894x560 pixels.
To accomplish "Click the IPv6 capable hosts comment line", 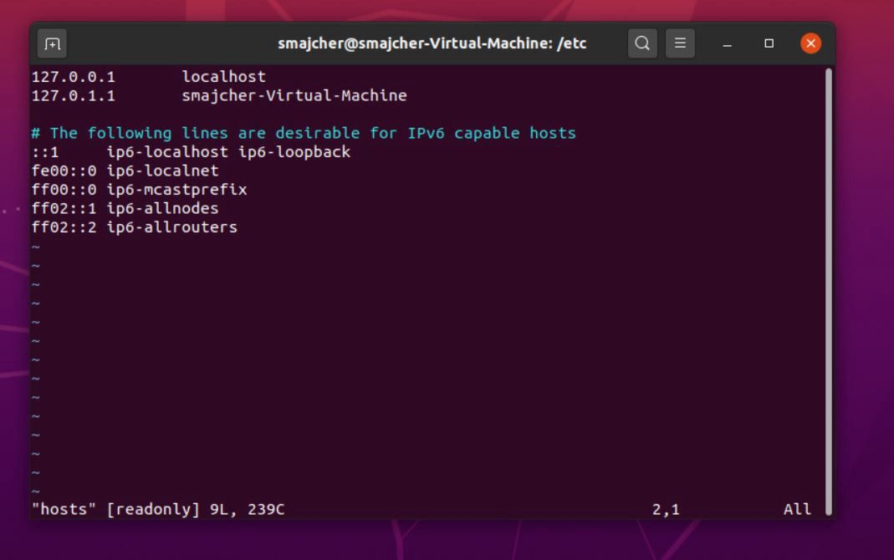I will 304,133.
